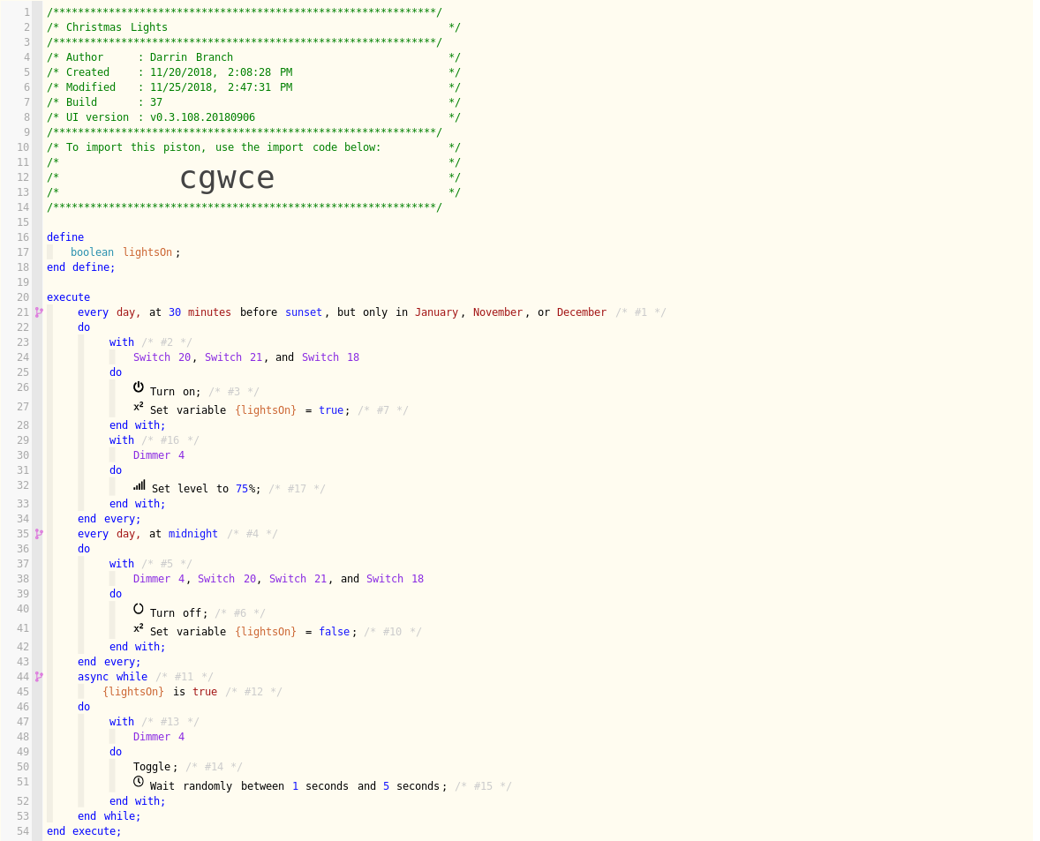This screenshot has height=841, width=1040.
Task: Click the variable icon before lightsOn = false
Action: [139, 628]
